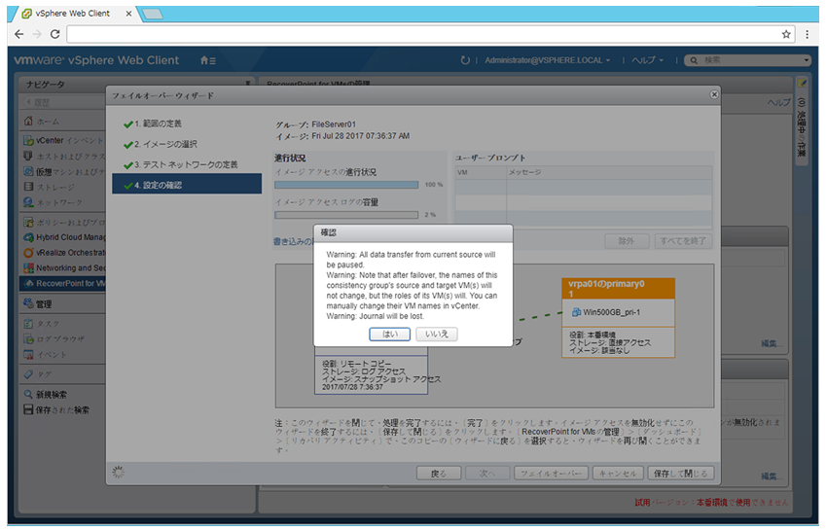Image resolution: width=827 pixels, height=530 pixels.
Task: Close the vSphere Web Client browser tab
Action: coord(128,14)
